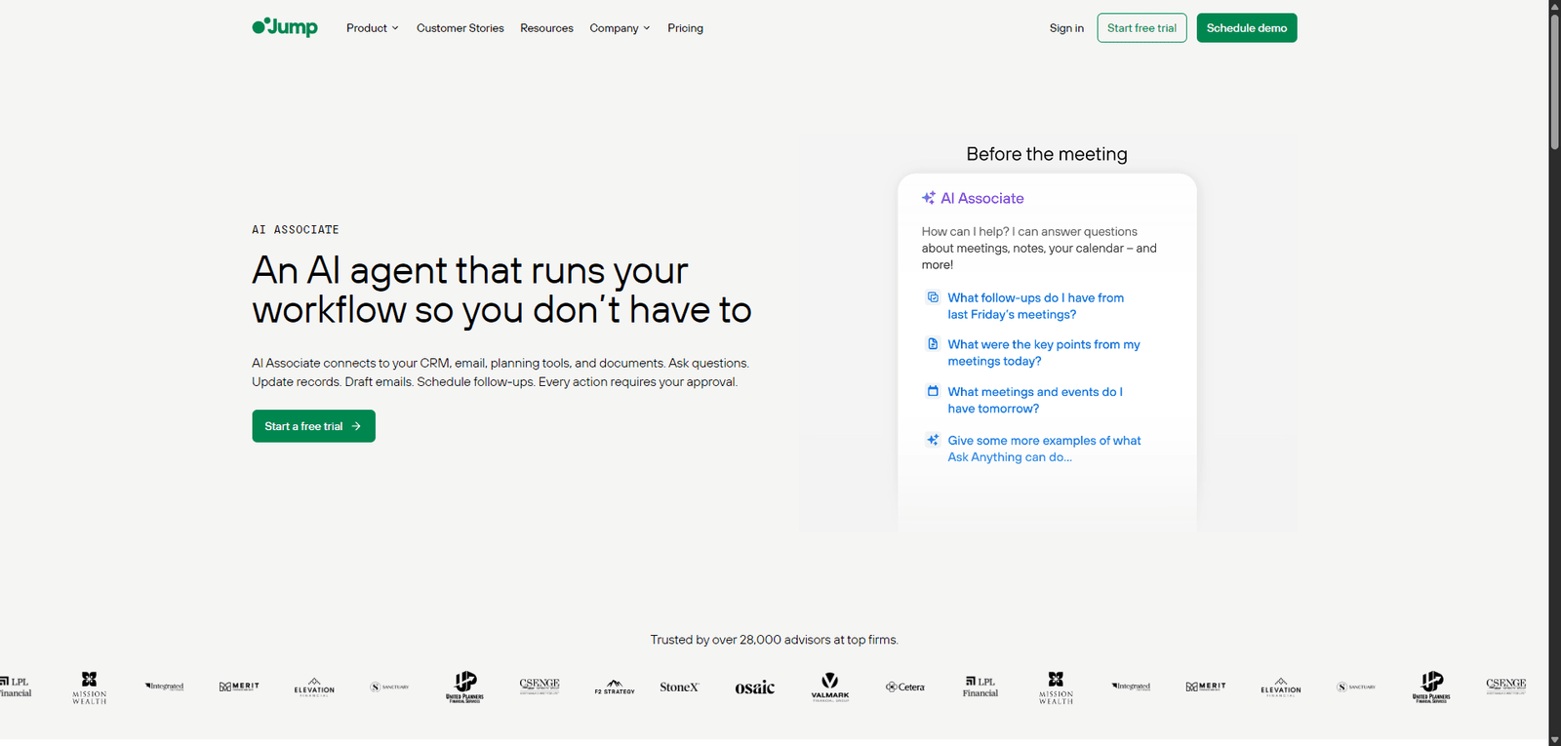Viewport: 1561px width, 746px height.
Task: Click the Sign in link
Action: [1066, 28]
